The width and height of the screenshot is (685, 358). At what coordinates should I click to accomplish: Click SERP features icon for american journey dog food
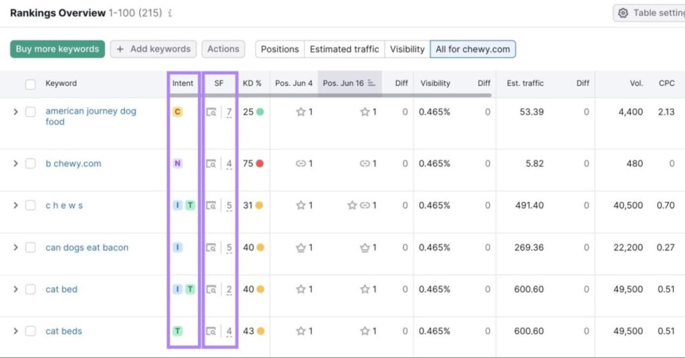211,112
